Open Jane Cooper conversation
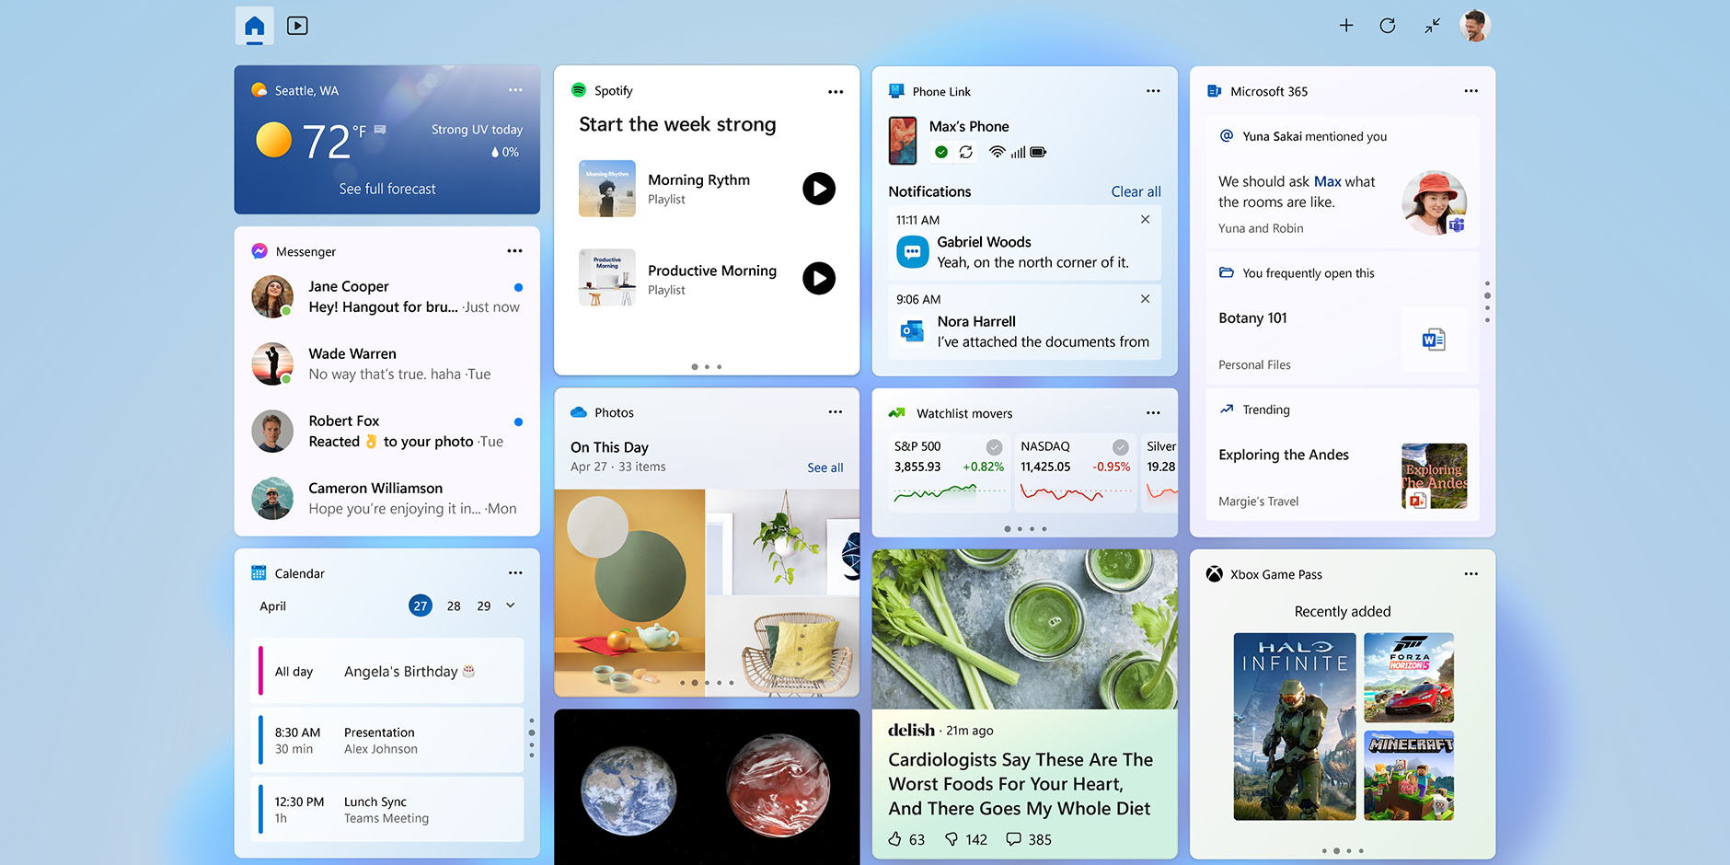This screenshot has height=865, width=1730. pos(387,296)
